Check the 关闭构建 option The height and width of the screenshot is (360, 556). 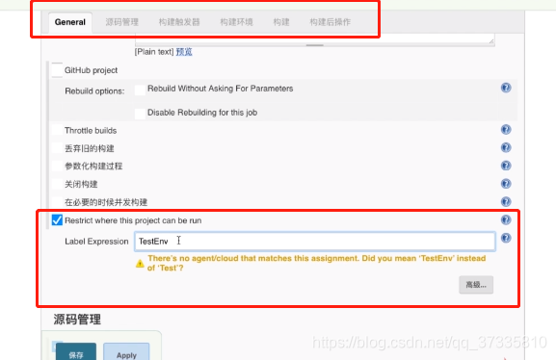pos(57,184)
